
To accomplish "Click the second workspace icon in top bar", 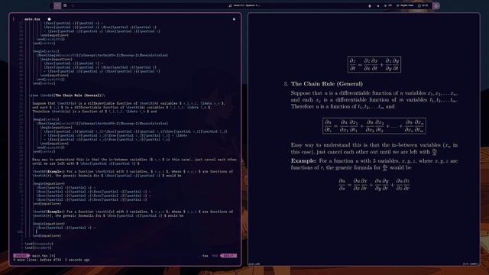I will 65,5.
